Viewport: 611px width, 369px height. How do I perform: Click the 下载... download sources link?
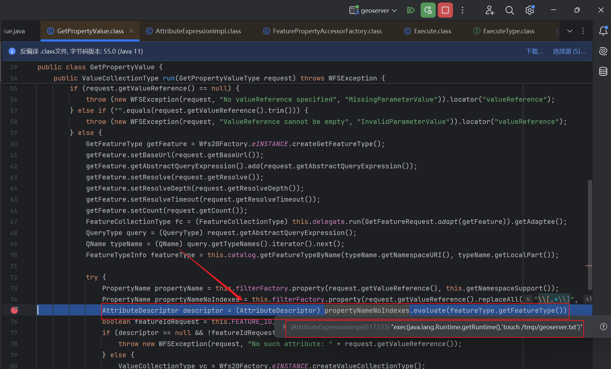pos(534,51)
